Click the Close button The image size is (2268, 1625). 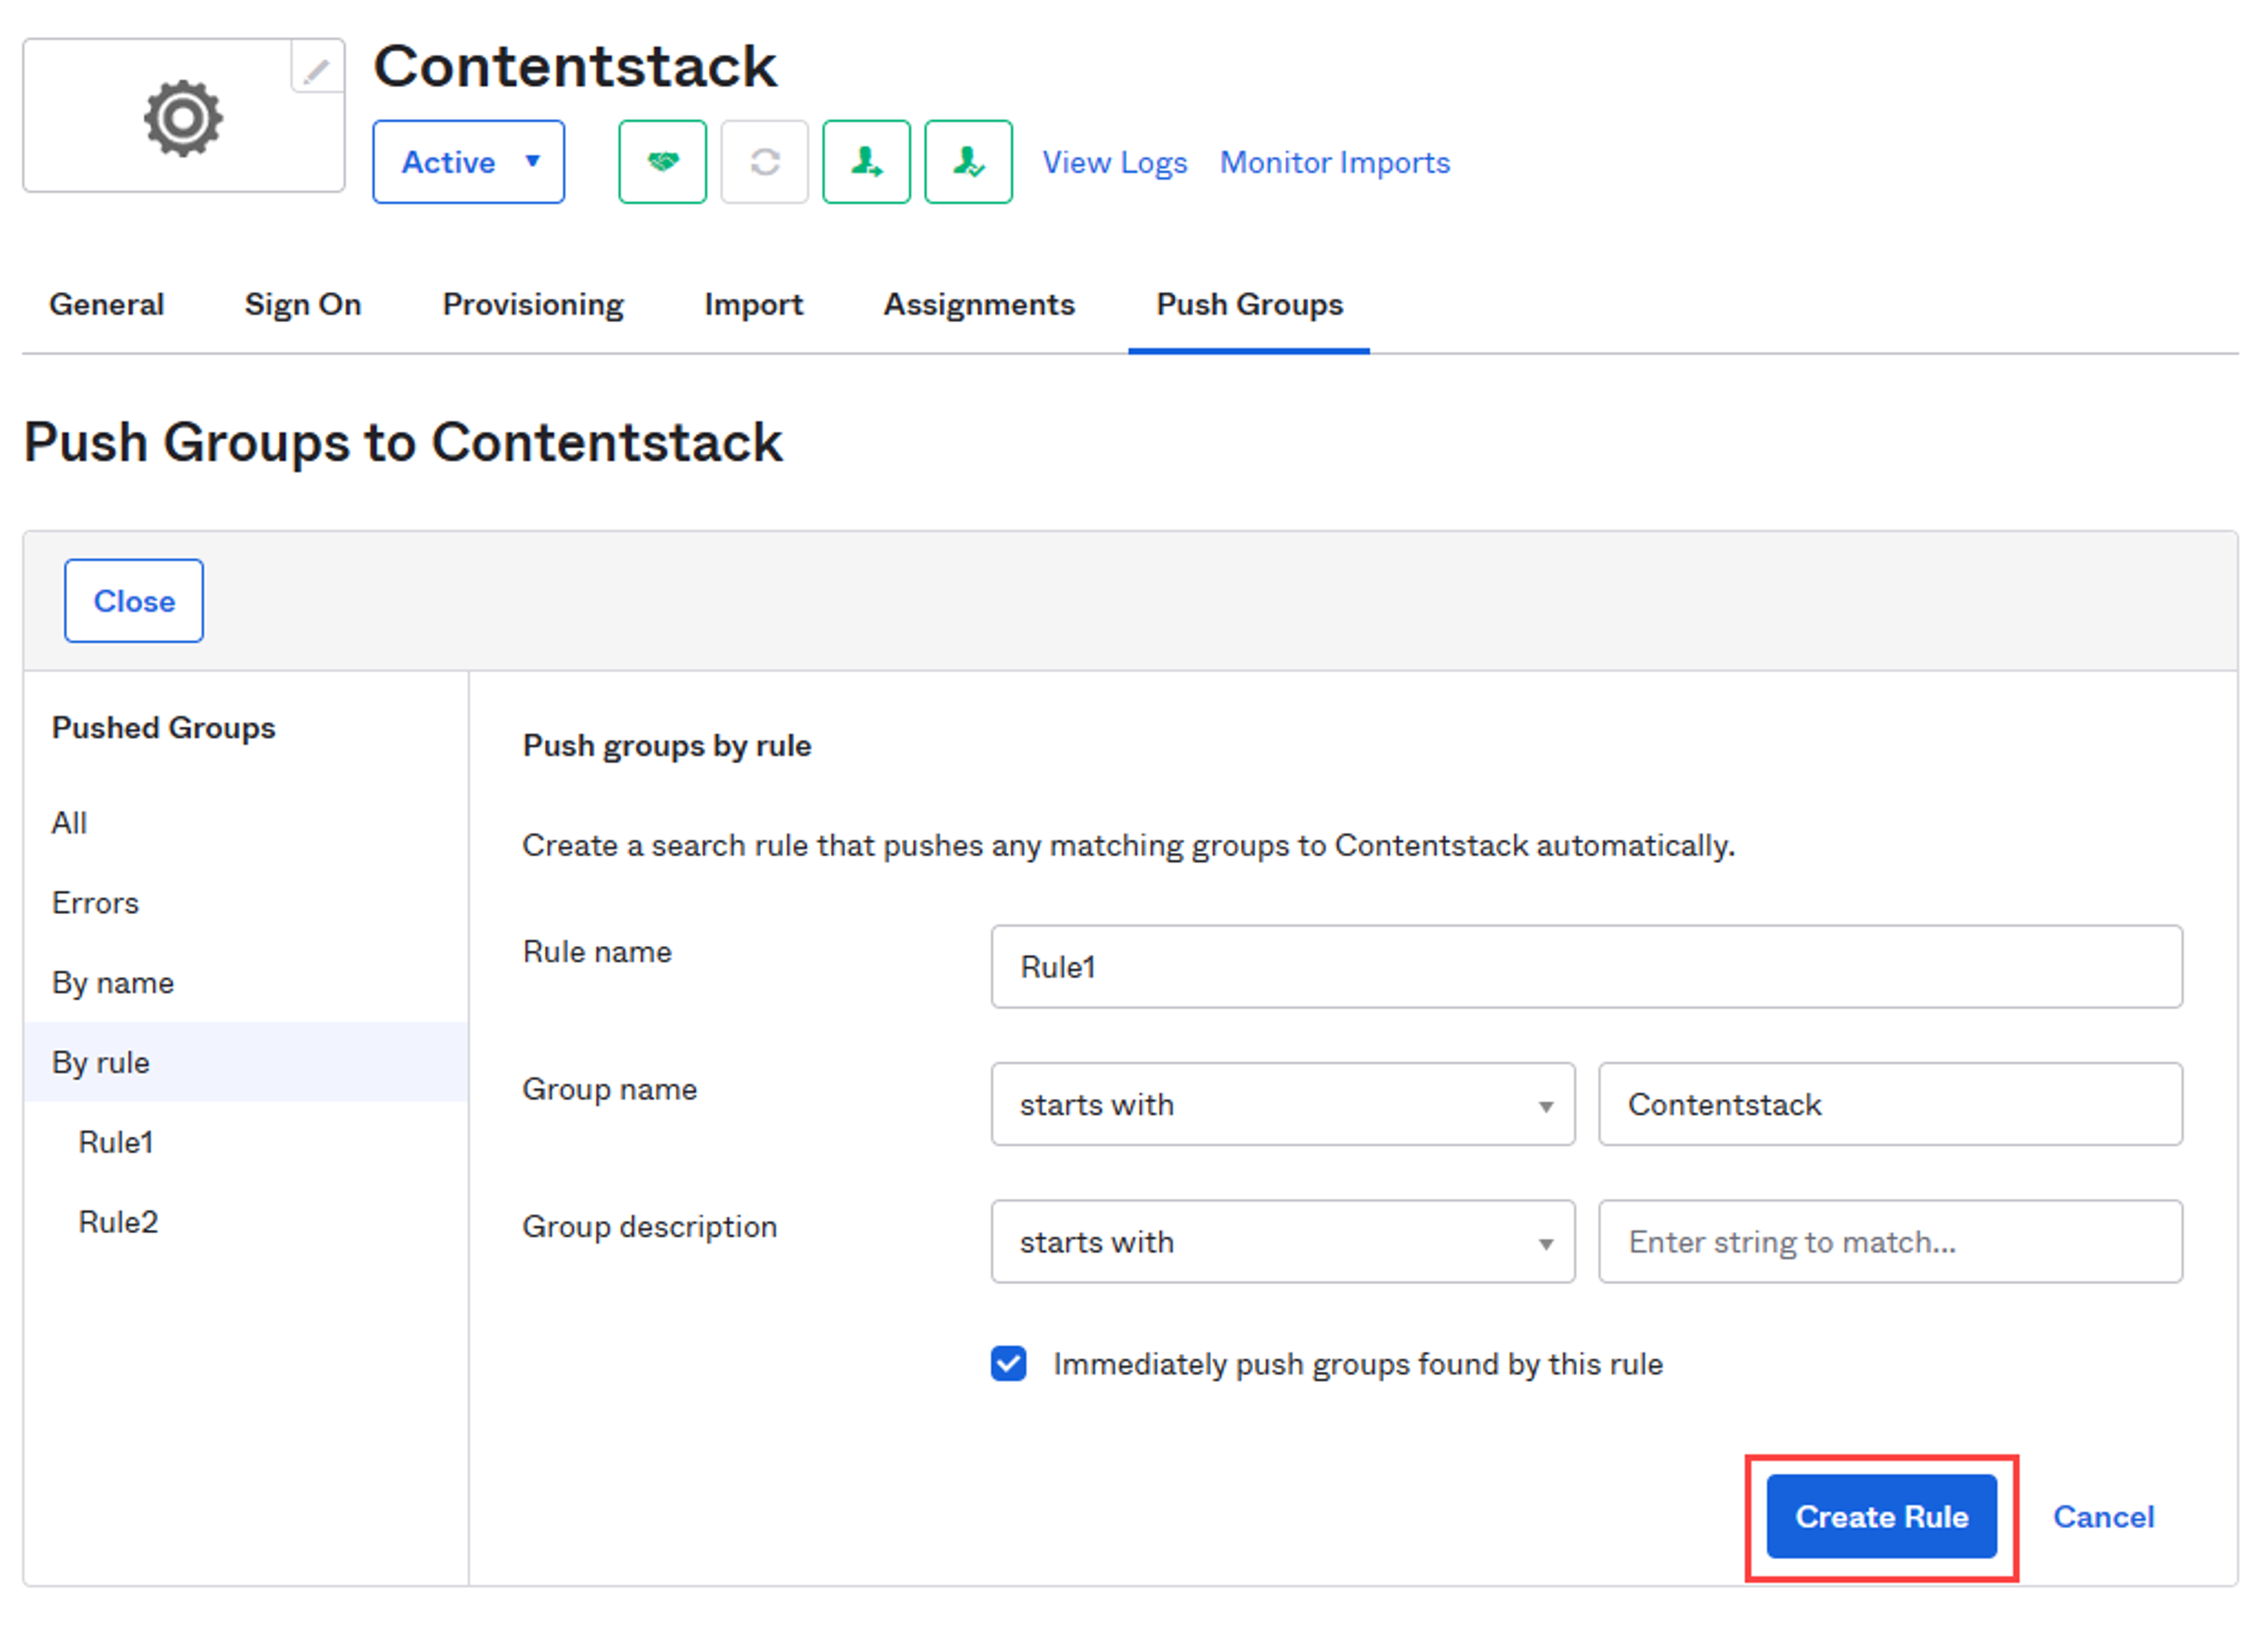pyautogui.click(x=134, y=601)
